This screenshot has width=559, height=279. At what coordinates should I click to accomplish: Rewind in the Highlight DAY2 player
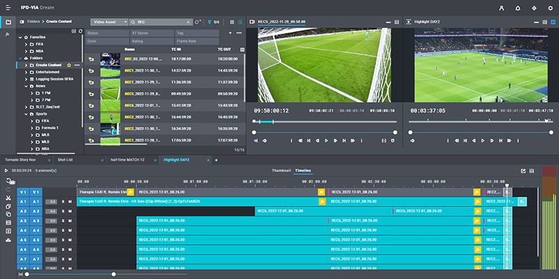(457, 141)
